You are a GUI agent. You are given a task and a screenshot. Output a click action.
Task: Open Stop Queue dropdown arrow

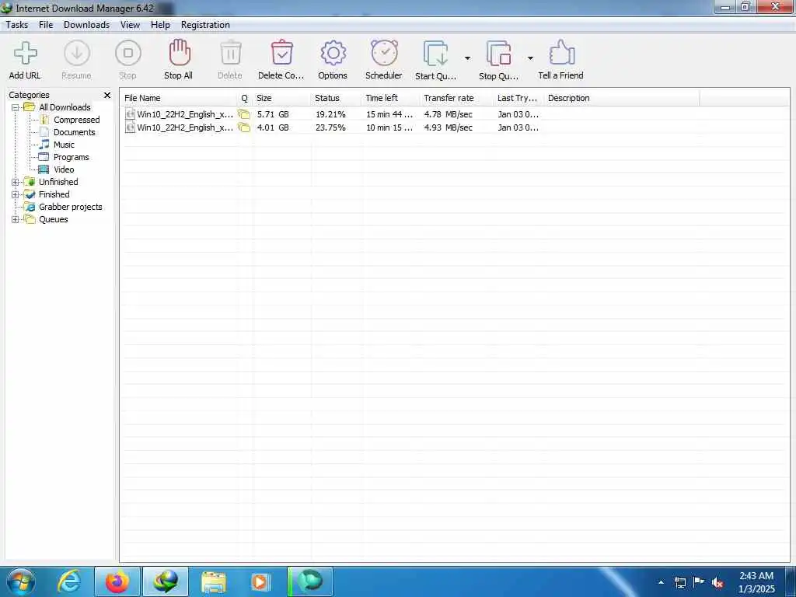point(530,58)
